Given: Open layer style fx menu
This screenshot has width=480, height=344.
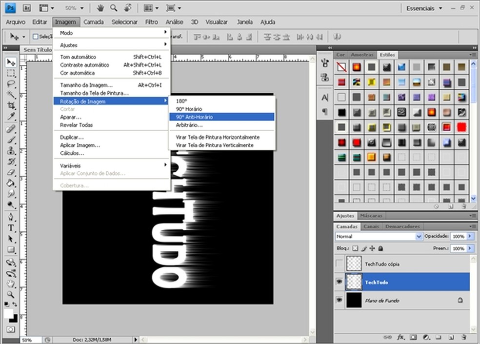Looking at the screenshot, I should pyautogui.click(x=401, y=337).
